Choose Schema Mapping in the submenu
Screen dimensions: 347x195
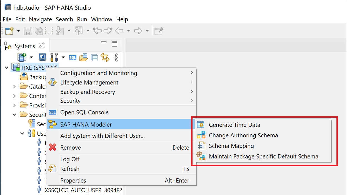[x=231, y=146]
